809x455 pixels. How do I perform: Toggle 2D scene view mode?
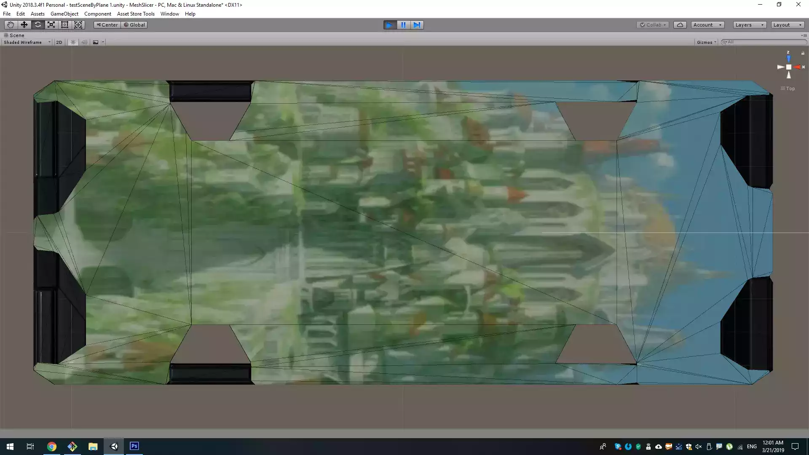click(x=59, y=42)
